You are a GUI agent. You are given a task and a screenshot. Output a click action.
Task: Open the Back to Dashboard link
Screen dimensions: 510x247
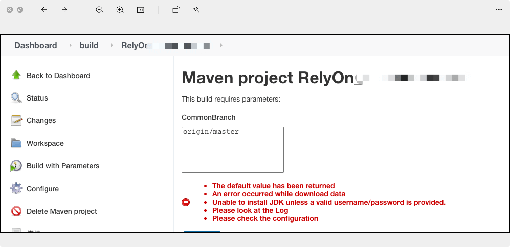(58, 76)
